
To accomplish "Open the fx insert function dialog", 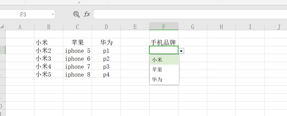I will point(87,14).
